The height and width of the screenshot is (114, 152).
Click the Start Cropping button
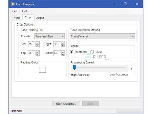66,104
